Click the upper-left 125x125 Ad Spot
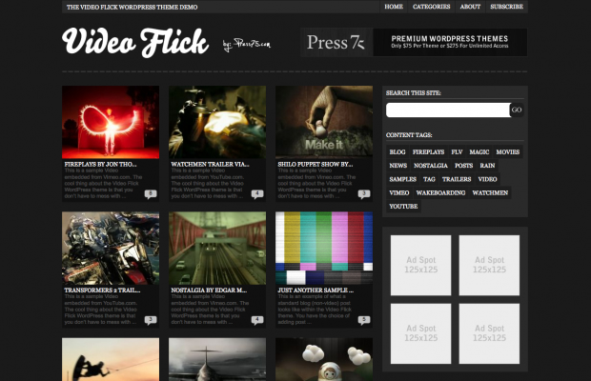Screen dimensions: 591x381 point(420,265)
